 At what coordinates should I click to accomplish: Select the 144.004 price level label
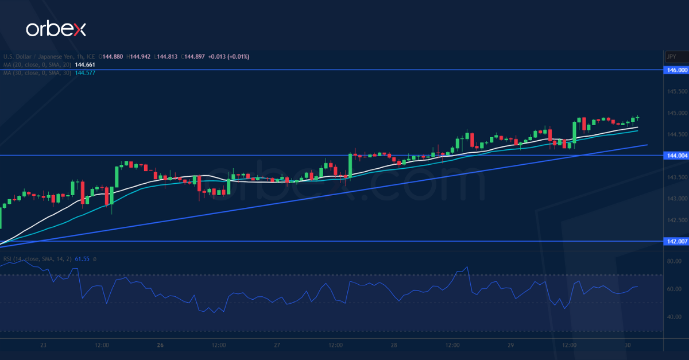click(x=675, y=155)
